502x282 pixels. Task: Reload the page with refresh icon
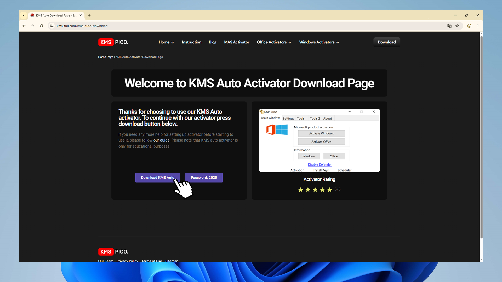click(41, 26)
